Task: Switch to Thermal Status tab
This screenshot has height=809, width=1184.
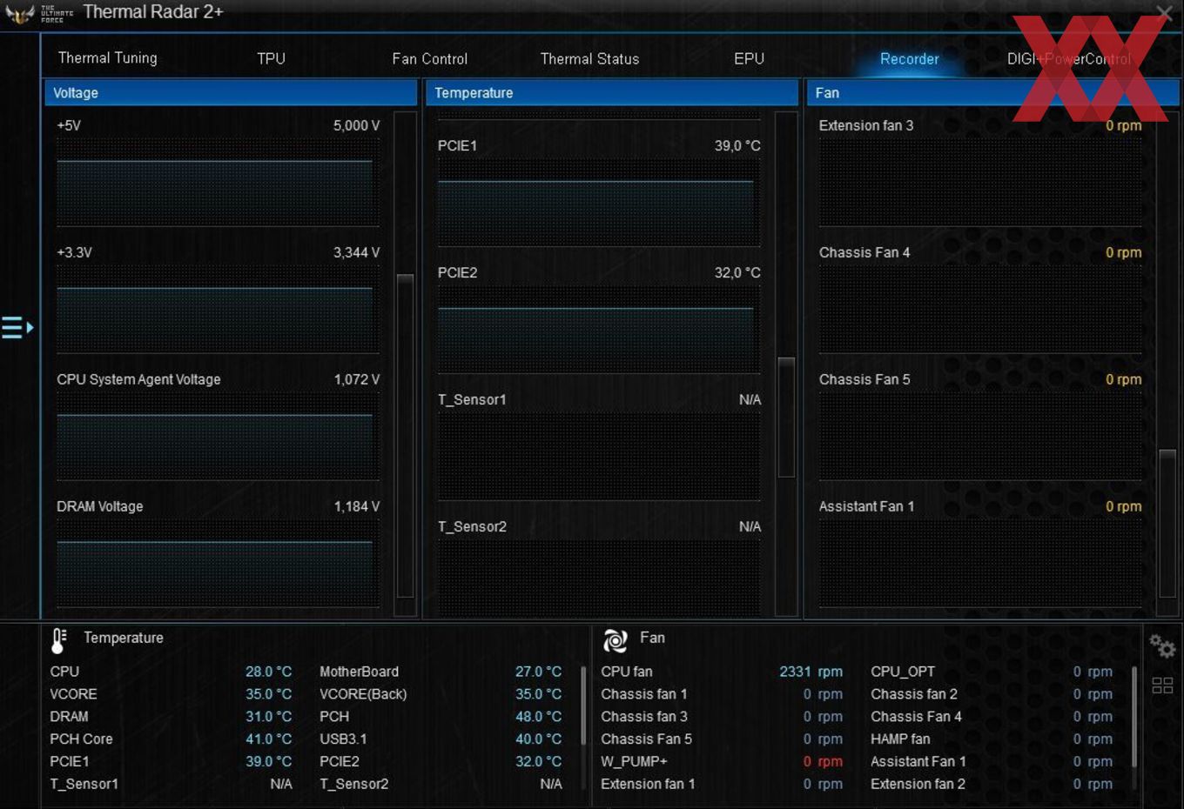Action: [x=589, y=58]
